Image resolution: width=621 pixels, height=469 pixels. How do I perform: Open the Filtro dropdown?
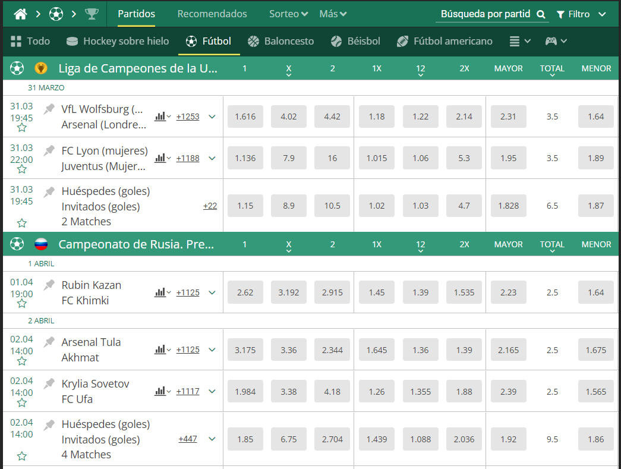(x=581, y=14)
